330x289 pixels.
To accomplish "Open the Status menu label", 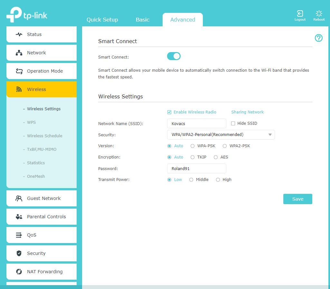I will 34,34.
